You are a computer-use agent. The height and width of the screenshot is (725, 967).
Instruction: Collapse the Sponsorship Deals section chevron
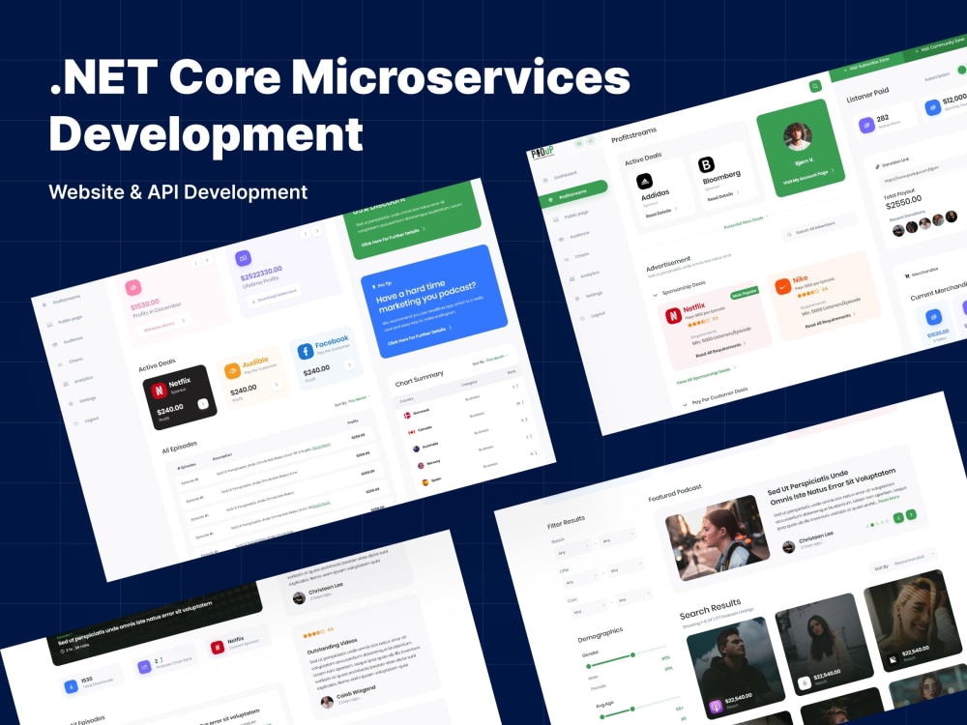[x=655, y=295]
